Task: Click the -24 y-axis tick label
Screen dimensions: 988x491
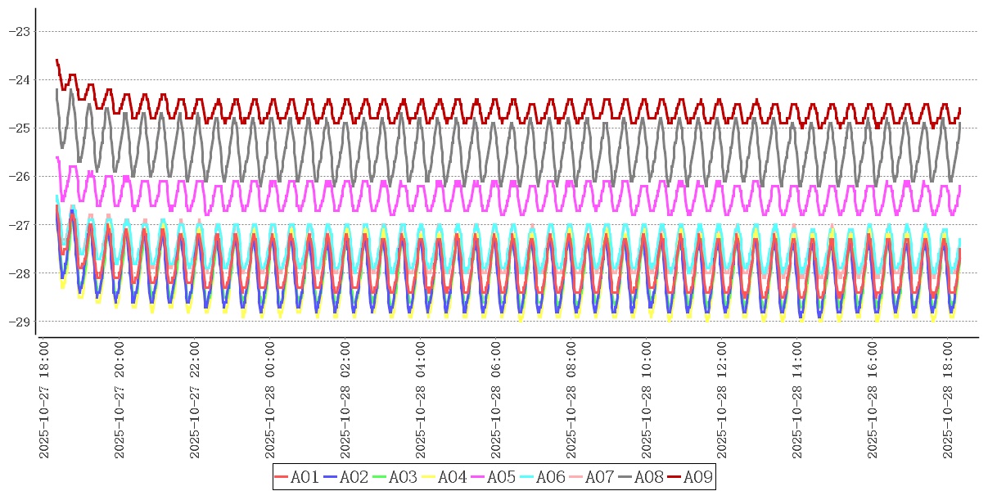Action: point(18,79)
